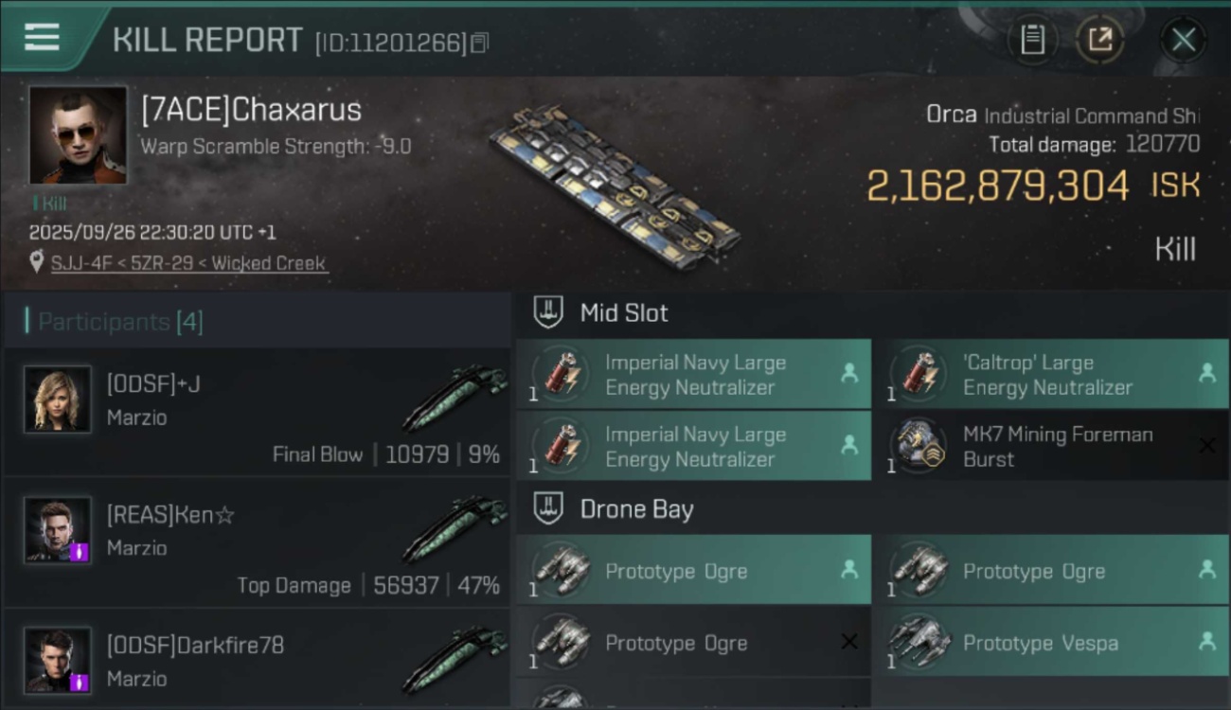
Task: Close the kill report window
Action: coord(1183,40)
